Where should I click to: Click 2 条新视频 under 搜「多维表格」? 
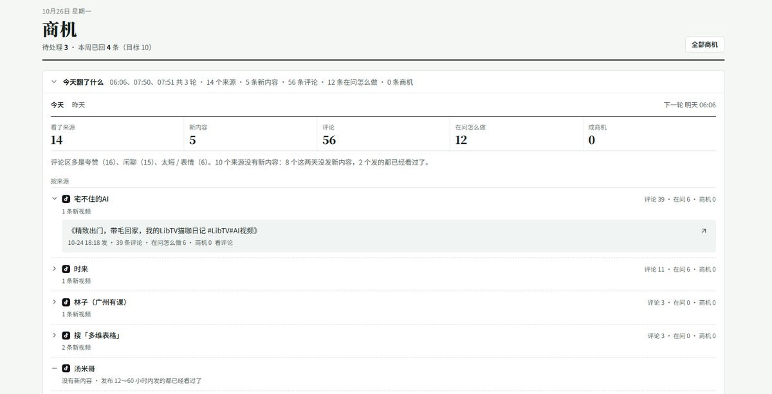pyautogui.click(x=77, y=348)
